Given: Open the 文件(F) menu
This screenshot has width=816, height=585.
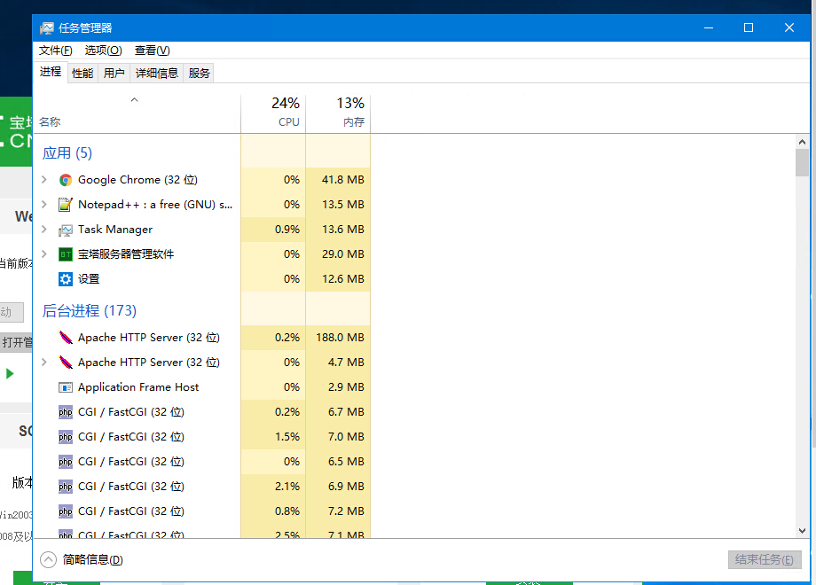Looking at the screenshot, I should coord(55,51).
